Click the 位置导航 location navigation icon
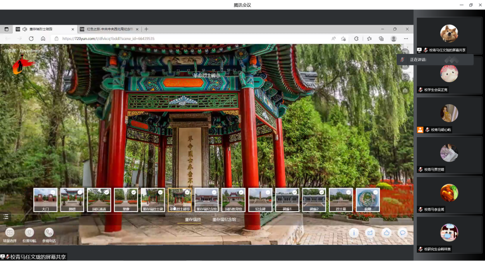The image size is (485, 261). pos(29,233)
